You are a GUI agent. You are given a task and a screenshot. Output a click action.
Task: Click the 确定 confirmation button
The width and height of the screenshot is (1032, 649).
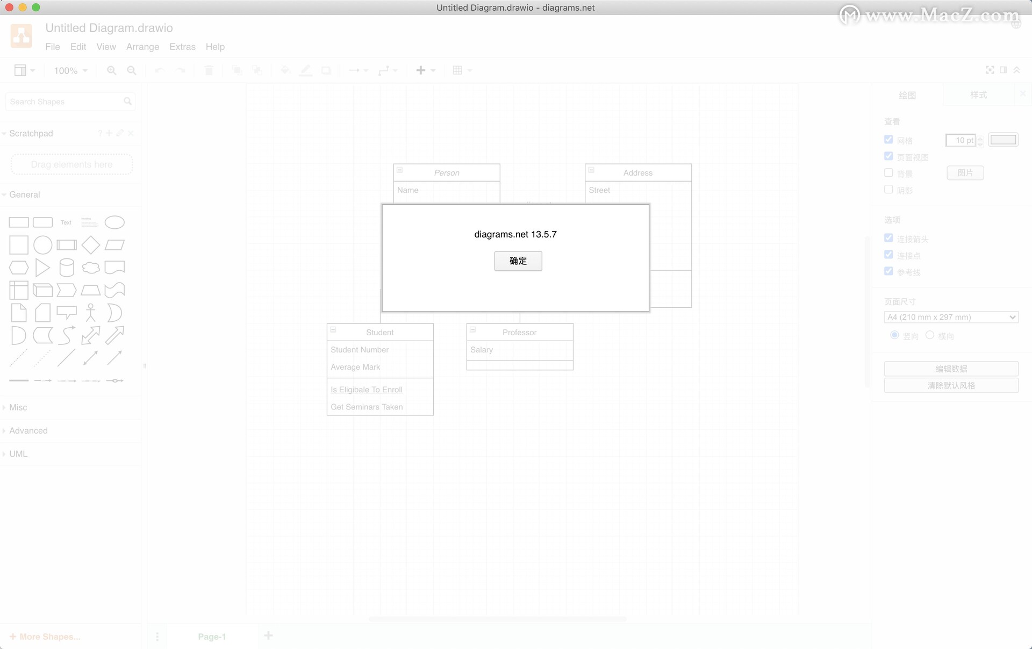518,261
